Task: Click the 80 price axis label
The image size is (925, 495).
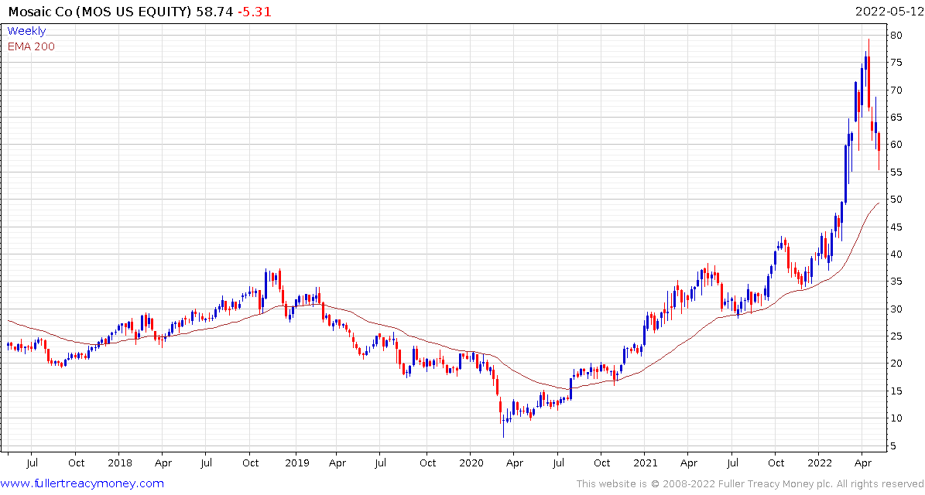Action: 896,36
